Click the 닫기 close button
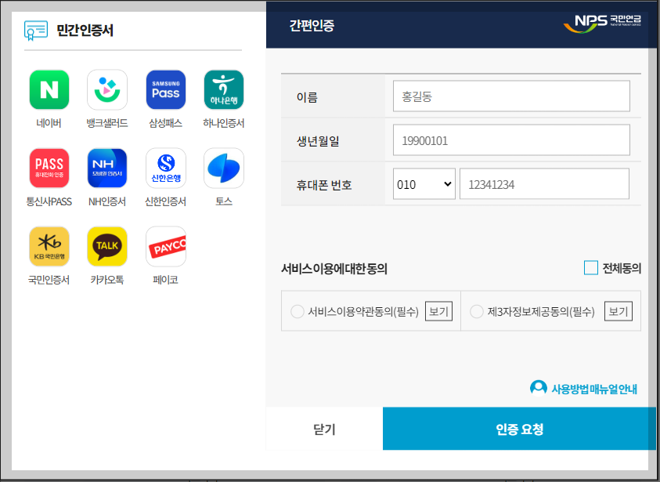This screenshot has height=482, width=660. (x=325, y=429)
